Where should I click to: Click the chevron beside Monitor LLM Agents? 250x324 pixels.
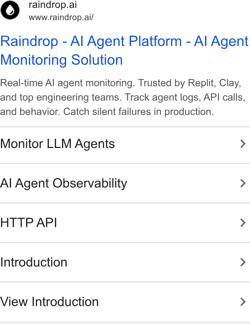[243, 144]
